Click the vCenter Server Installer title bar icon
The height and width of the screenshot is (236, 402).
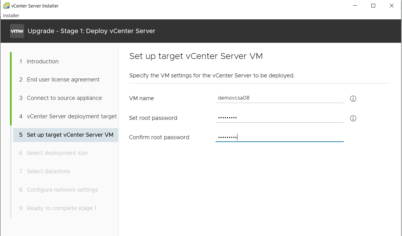(6, 6)
